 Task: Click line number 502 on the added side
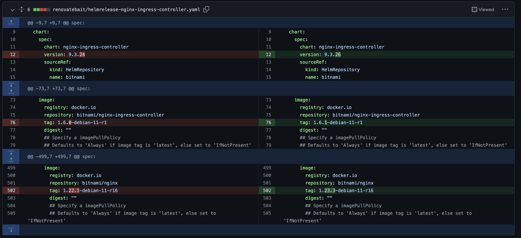pyautogui.click(x=267, y=190)
